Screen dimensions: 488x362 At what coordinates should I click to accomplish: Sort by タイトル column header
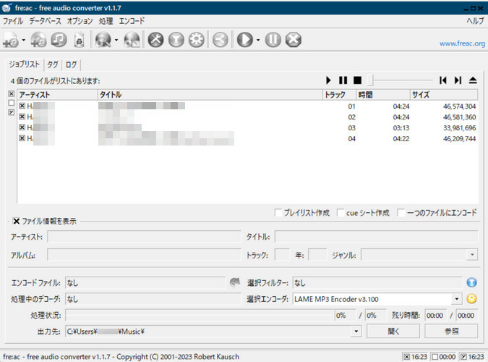pyautogui.click(x=210, y=94)
